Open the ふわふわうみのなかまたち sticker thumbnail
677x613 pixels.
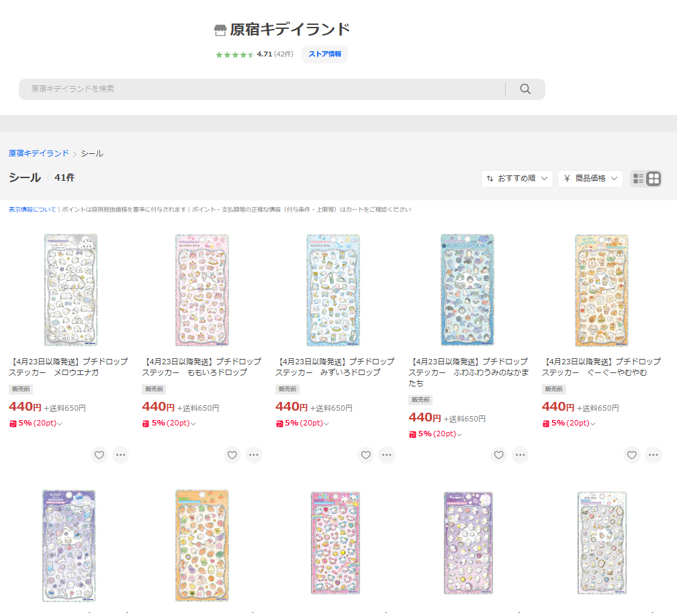point(467,290)
